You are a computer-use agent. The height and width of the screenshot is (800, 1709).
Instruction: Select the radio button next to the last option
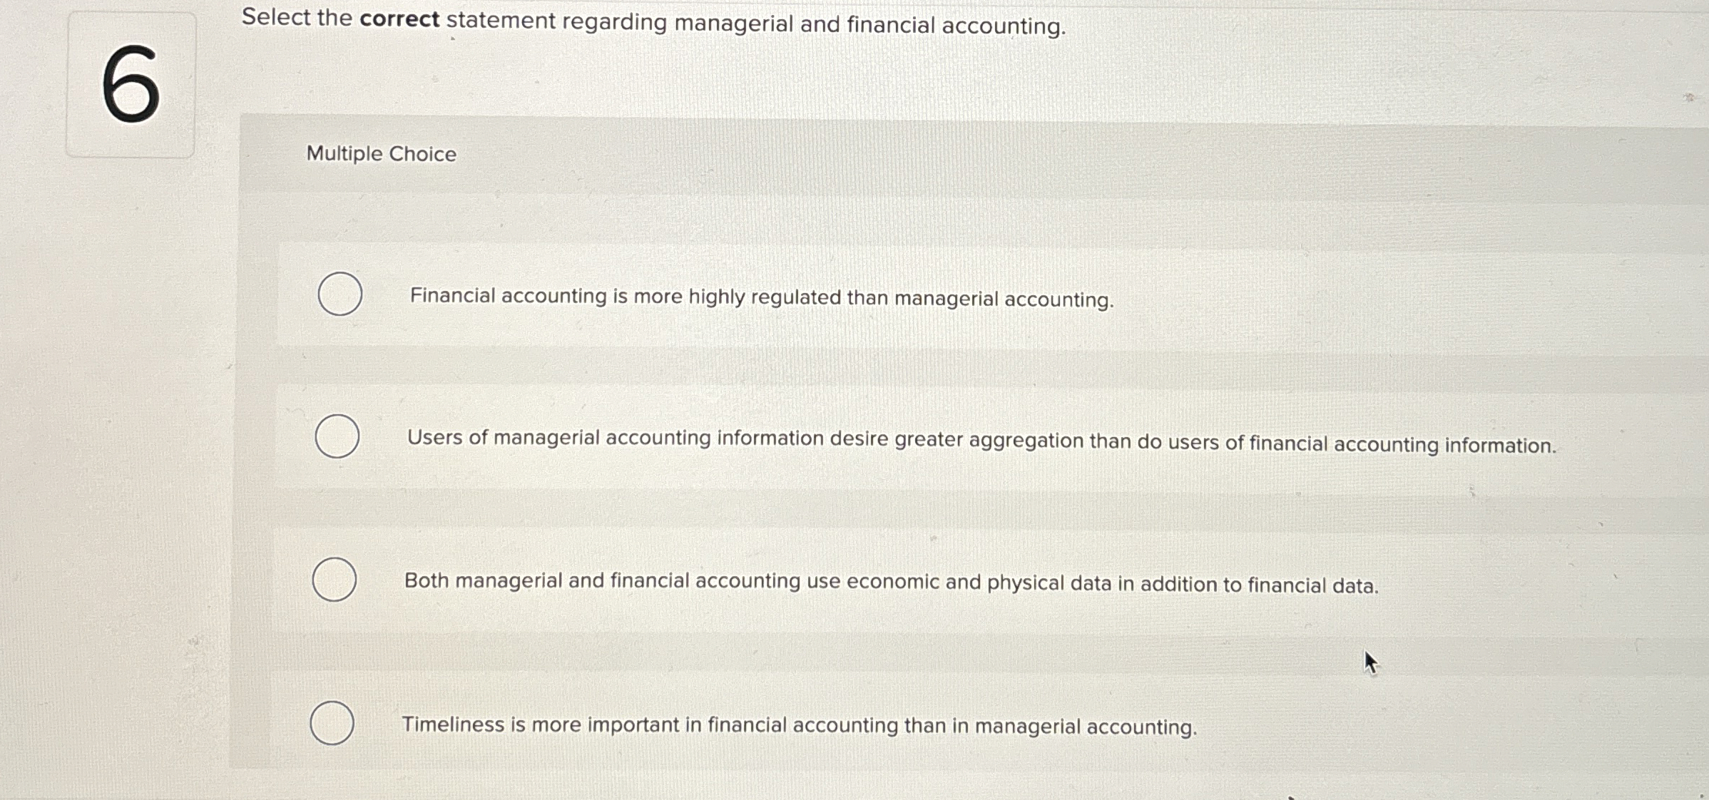click(332, 724)
